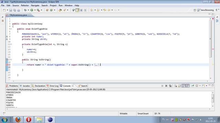Save the file with the Save icon
The height and width of the screenshot is (123, 220).
[11, 10]
